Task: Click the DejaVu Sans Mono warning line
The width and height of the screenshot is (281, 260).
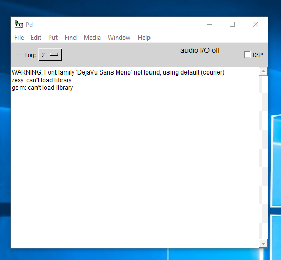Action: point(118,72)
